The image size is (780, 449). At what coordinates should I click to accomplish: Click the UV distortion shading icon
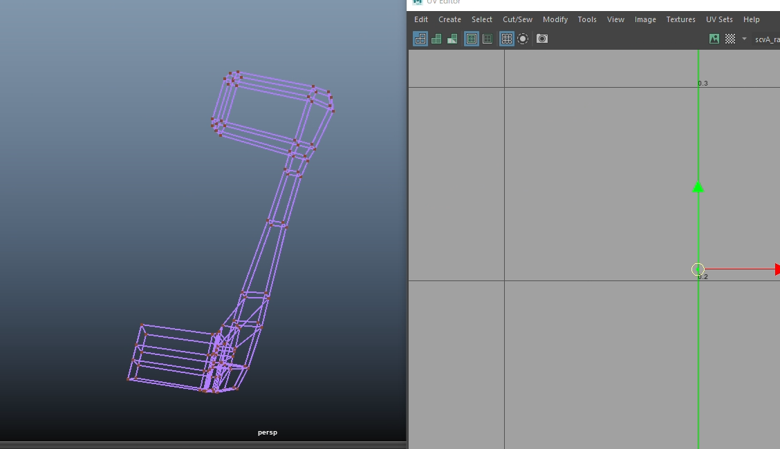point(452,39)
